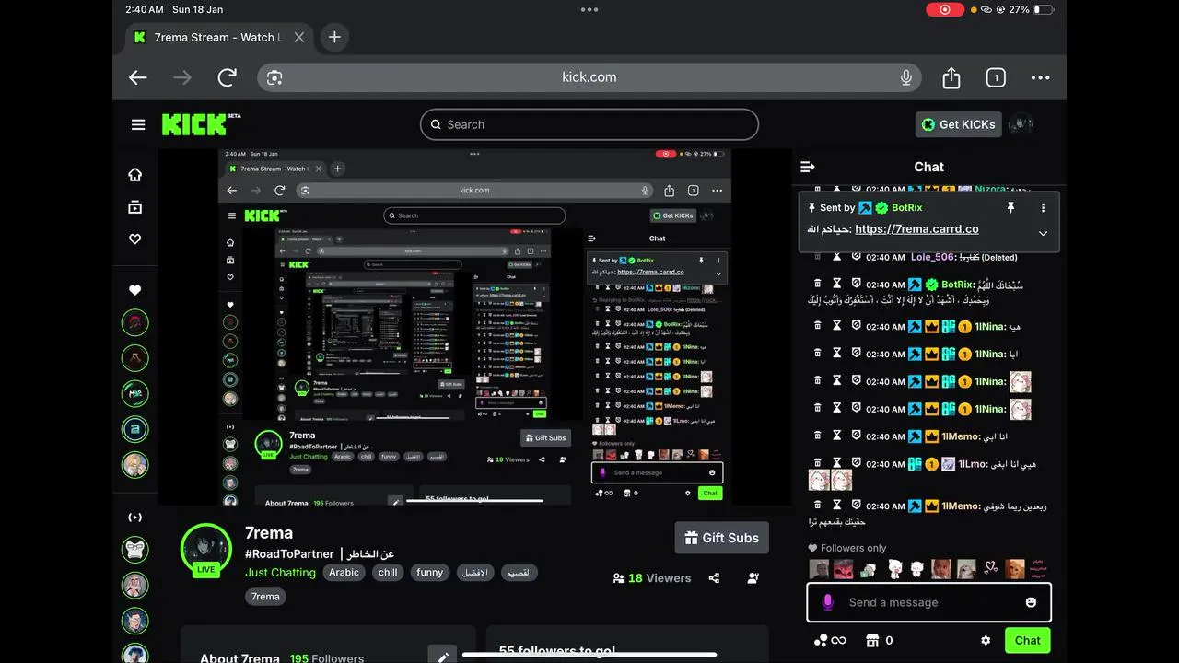Collapse chat with the arrow-lines icon

[x=808, y=167]
